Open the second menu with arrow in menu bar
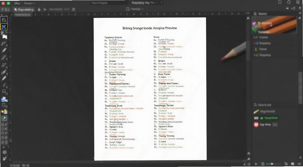This screenshot has height=167, width=303. tap(30, 3)
